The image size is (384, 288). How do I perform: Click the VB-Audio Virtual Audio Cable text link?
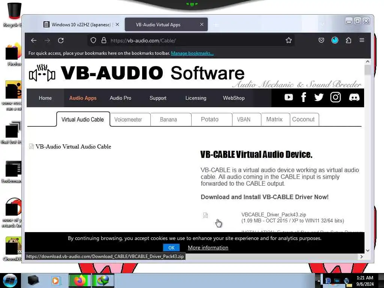[73, 147]
